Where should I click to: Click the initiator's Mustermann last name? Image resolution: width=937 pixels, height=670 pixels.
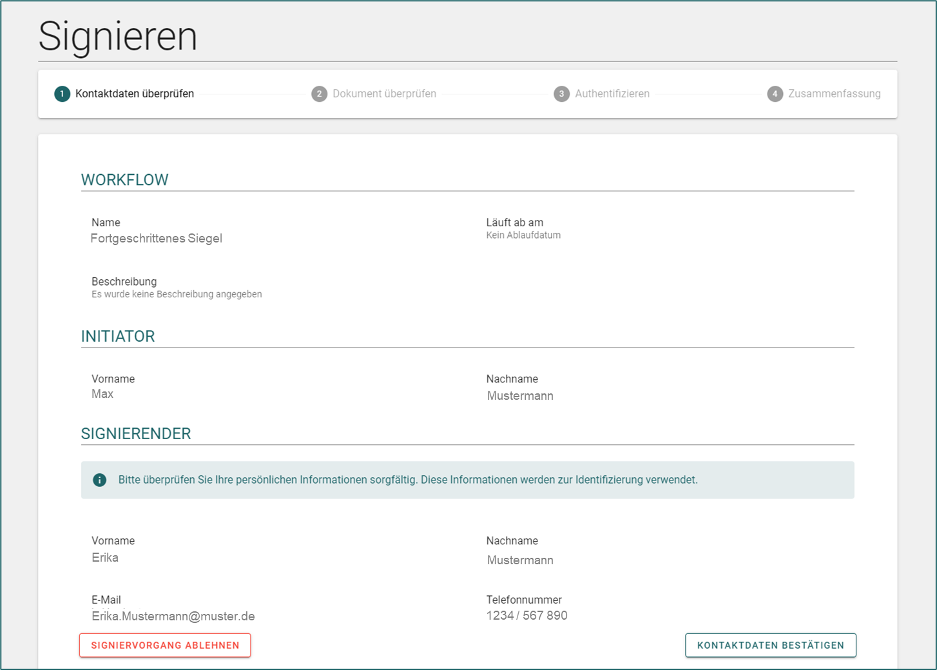pyautogui.click(x=520, y=396)
